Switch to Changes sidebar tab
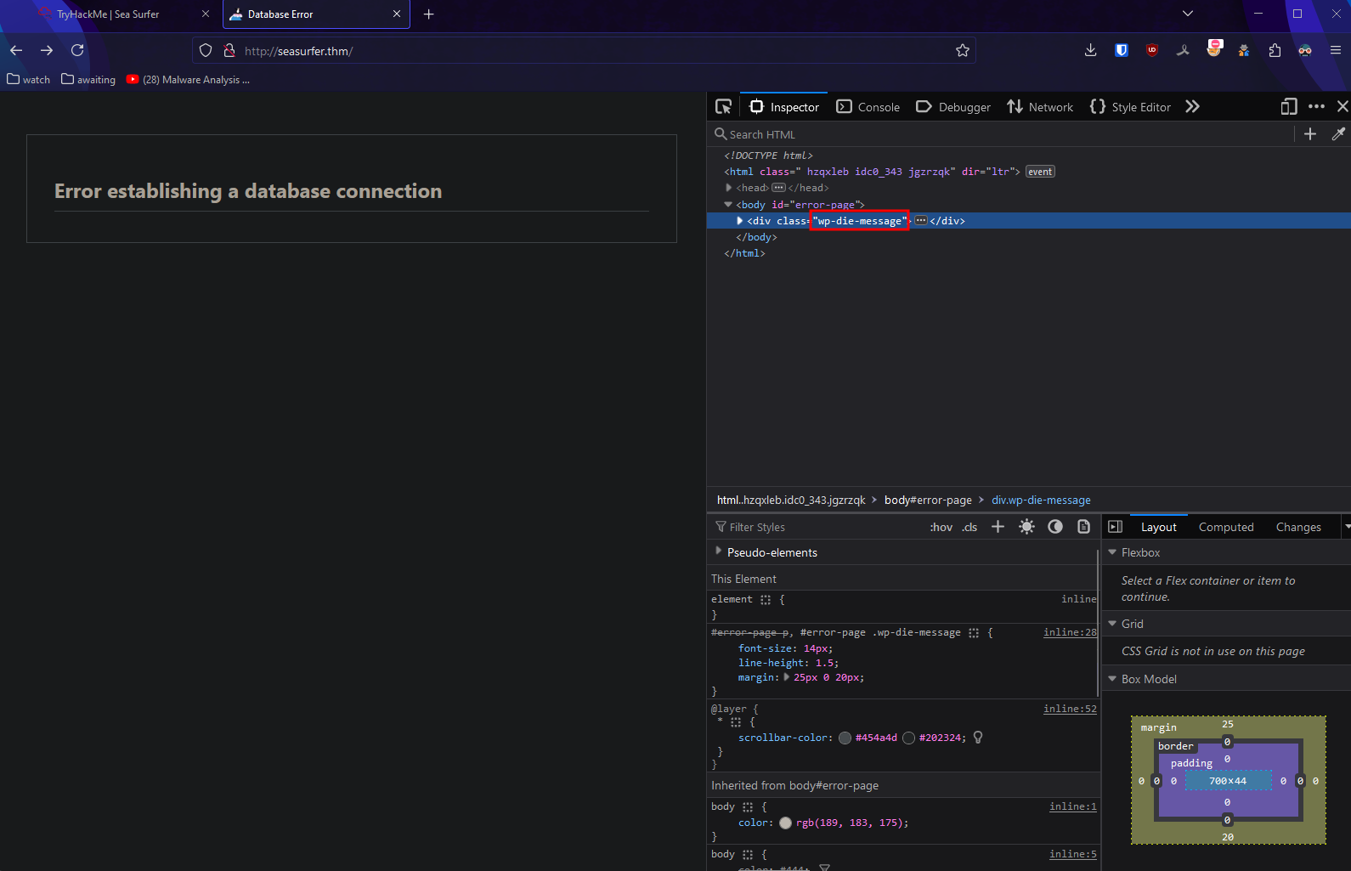The width and height of the screenshot is (1351, 871). click(x=1298, y=527)
